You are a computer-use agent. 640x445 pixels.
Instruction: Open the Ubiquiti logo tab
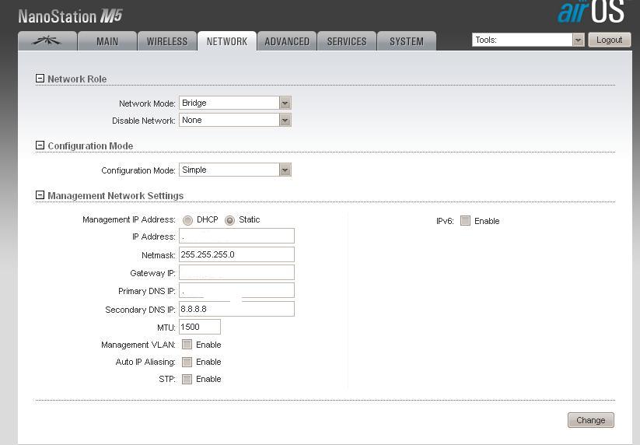tap(47, 41)
